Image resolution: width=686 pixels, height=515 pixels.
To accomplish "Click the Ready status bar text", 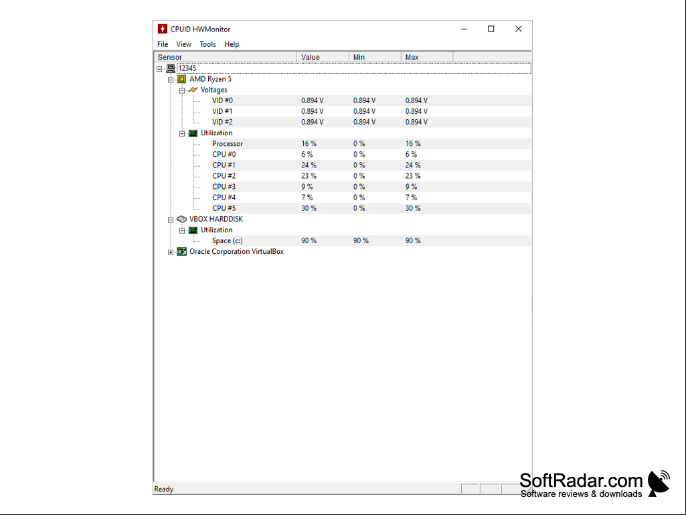I will pos(163,489).
